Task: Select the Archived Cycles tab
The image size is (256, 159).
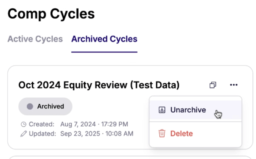Action: 104,39
